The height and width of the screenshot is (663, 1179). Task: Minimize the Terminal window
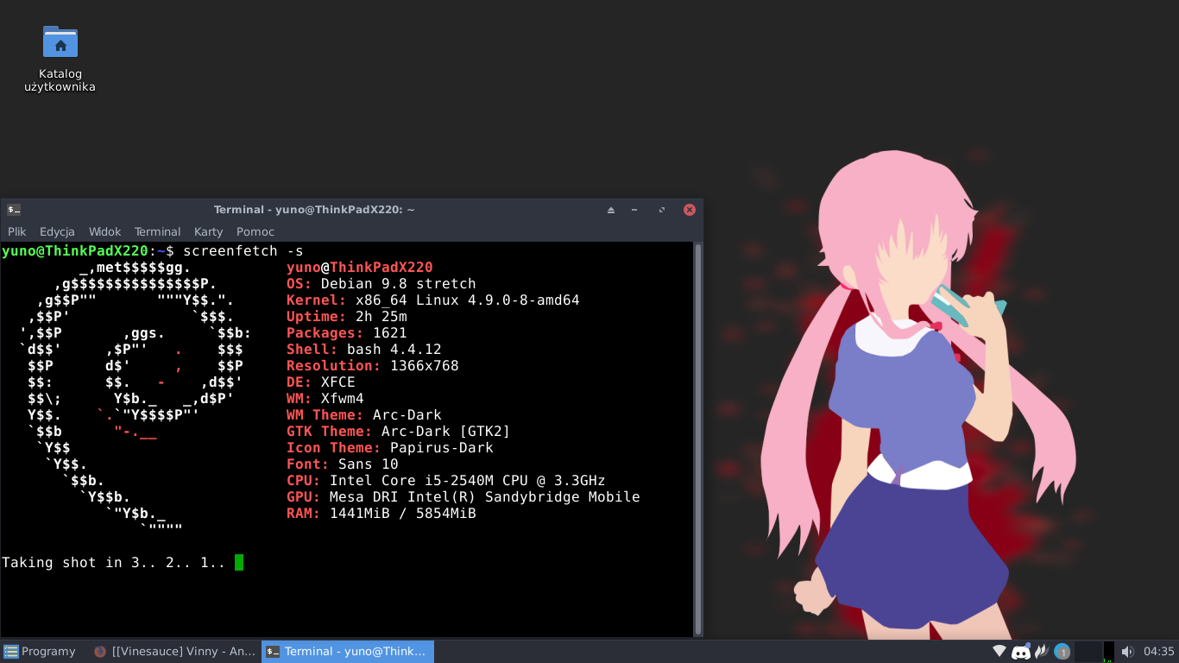634,210
